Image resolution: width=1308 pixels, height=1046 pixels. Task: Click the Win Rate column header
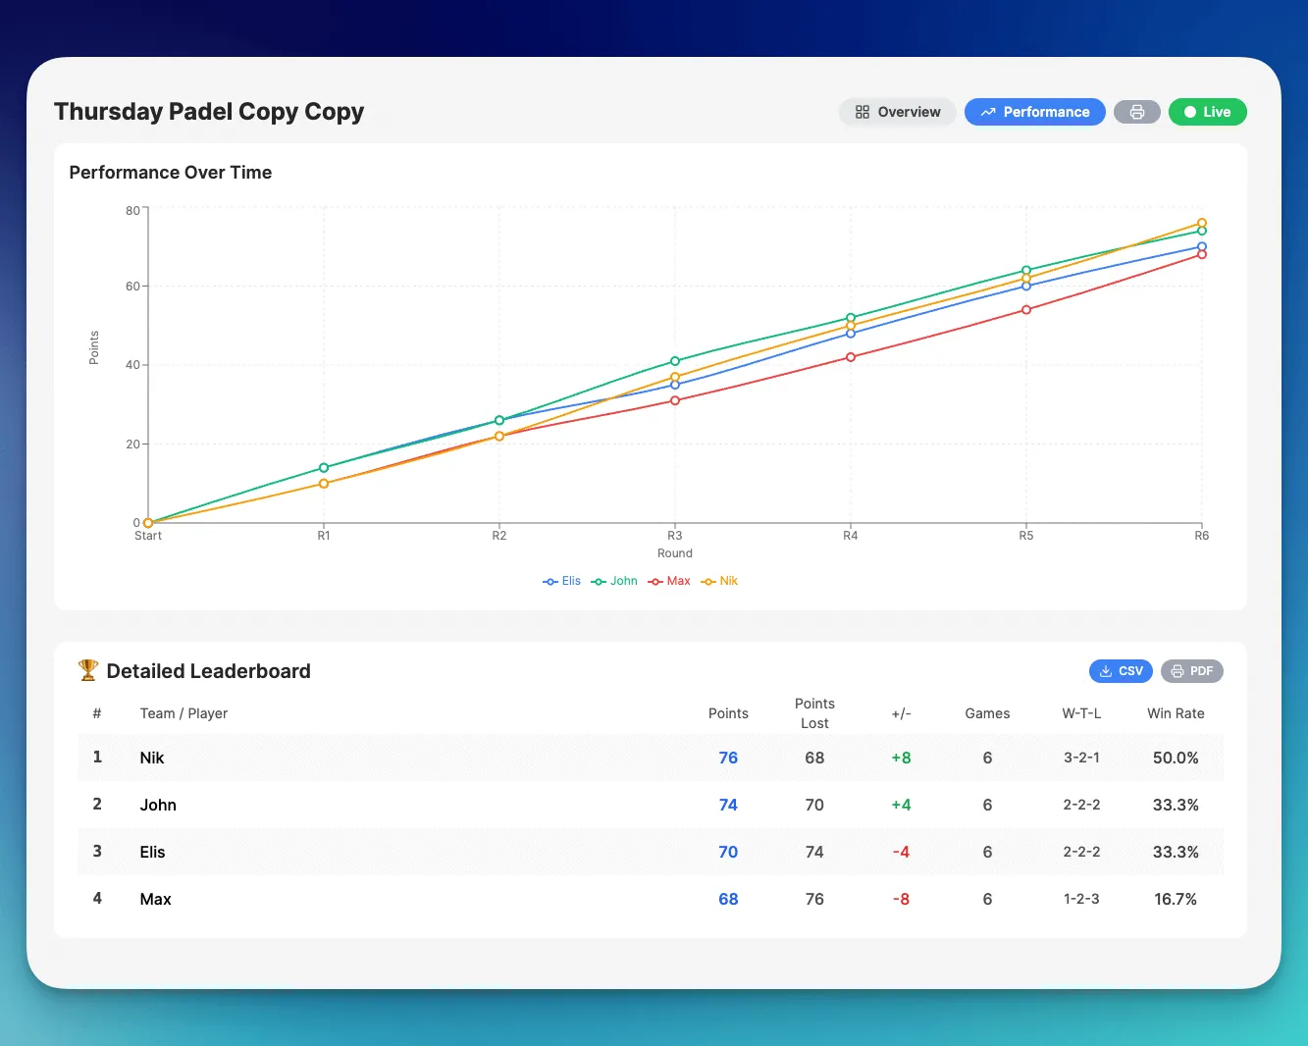point(1176,713)
